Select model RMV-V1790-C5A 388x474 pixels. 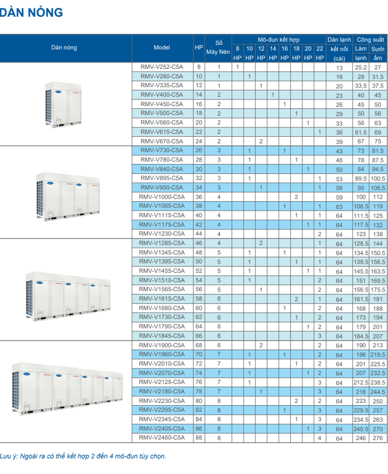[x=162, y=327]
